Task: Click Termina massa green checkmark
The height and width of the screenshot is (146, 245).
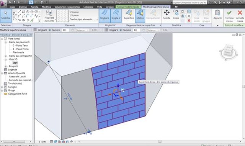Action: pos(229,16)
